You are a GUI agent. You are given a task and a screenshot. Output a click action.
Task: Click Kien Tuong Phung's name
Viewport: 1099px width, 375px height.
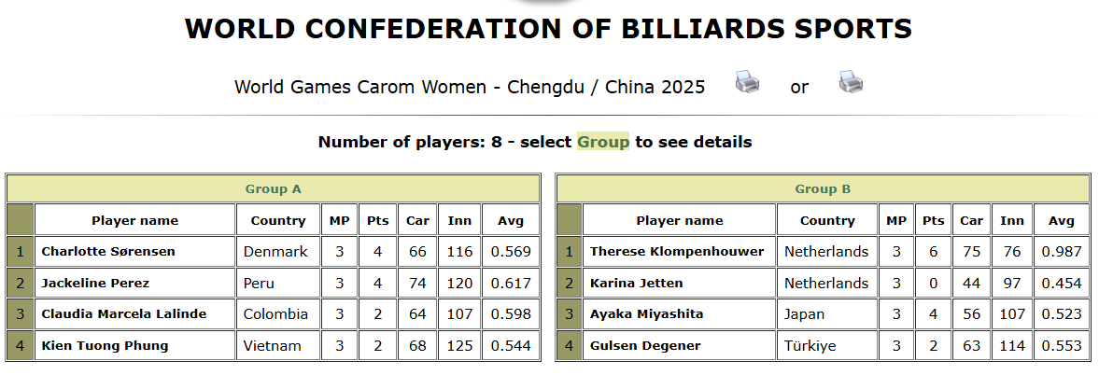coord(106,345)
